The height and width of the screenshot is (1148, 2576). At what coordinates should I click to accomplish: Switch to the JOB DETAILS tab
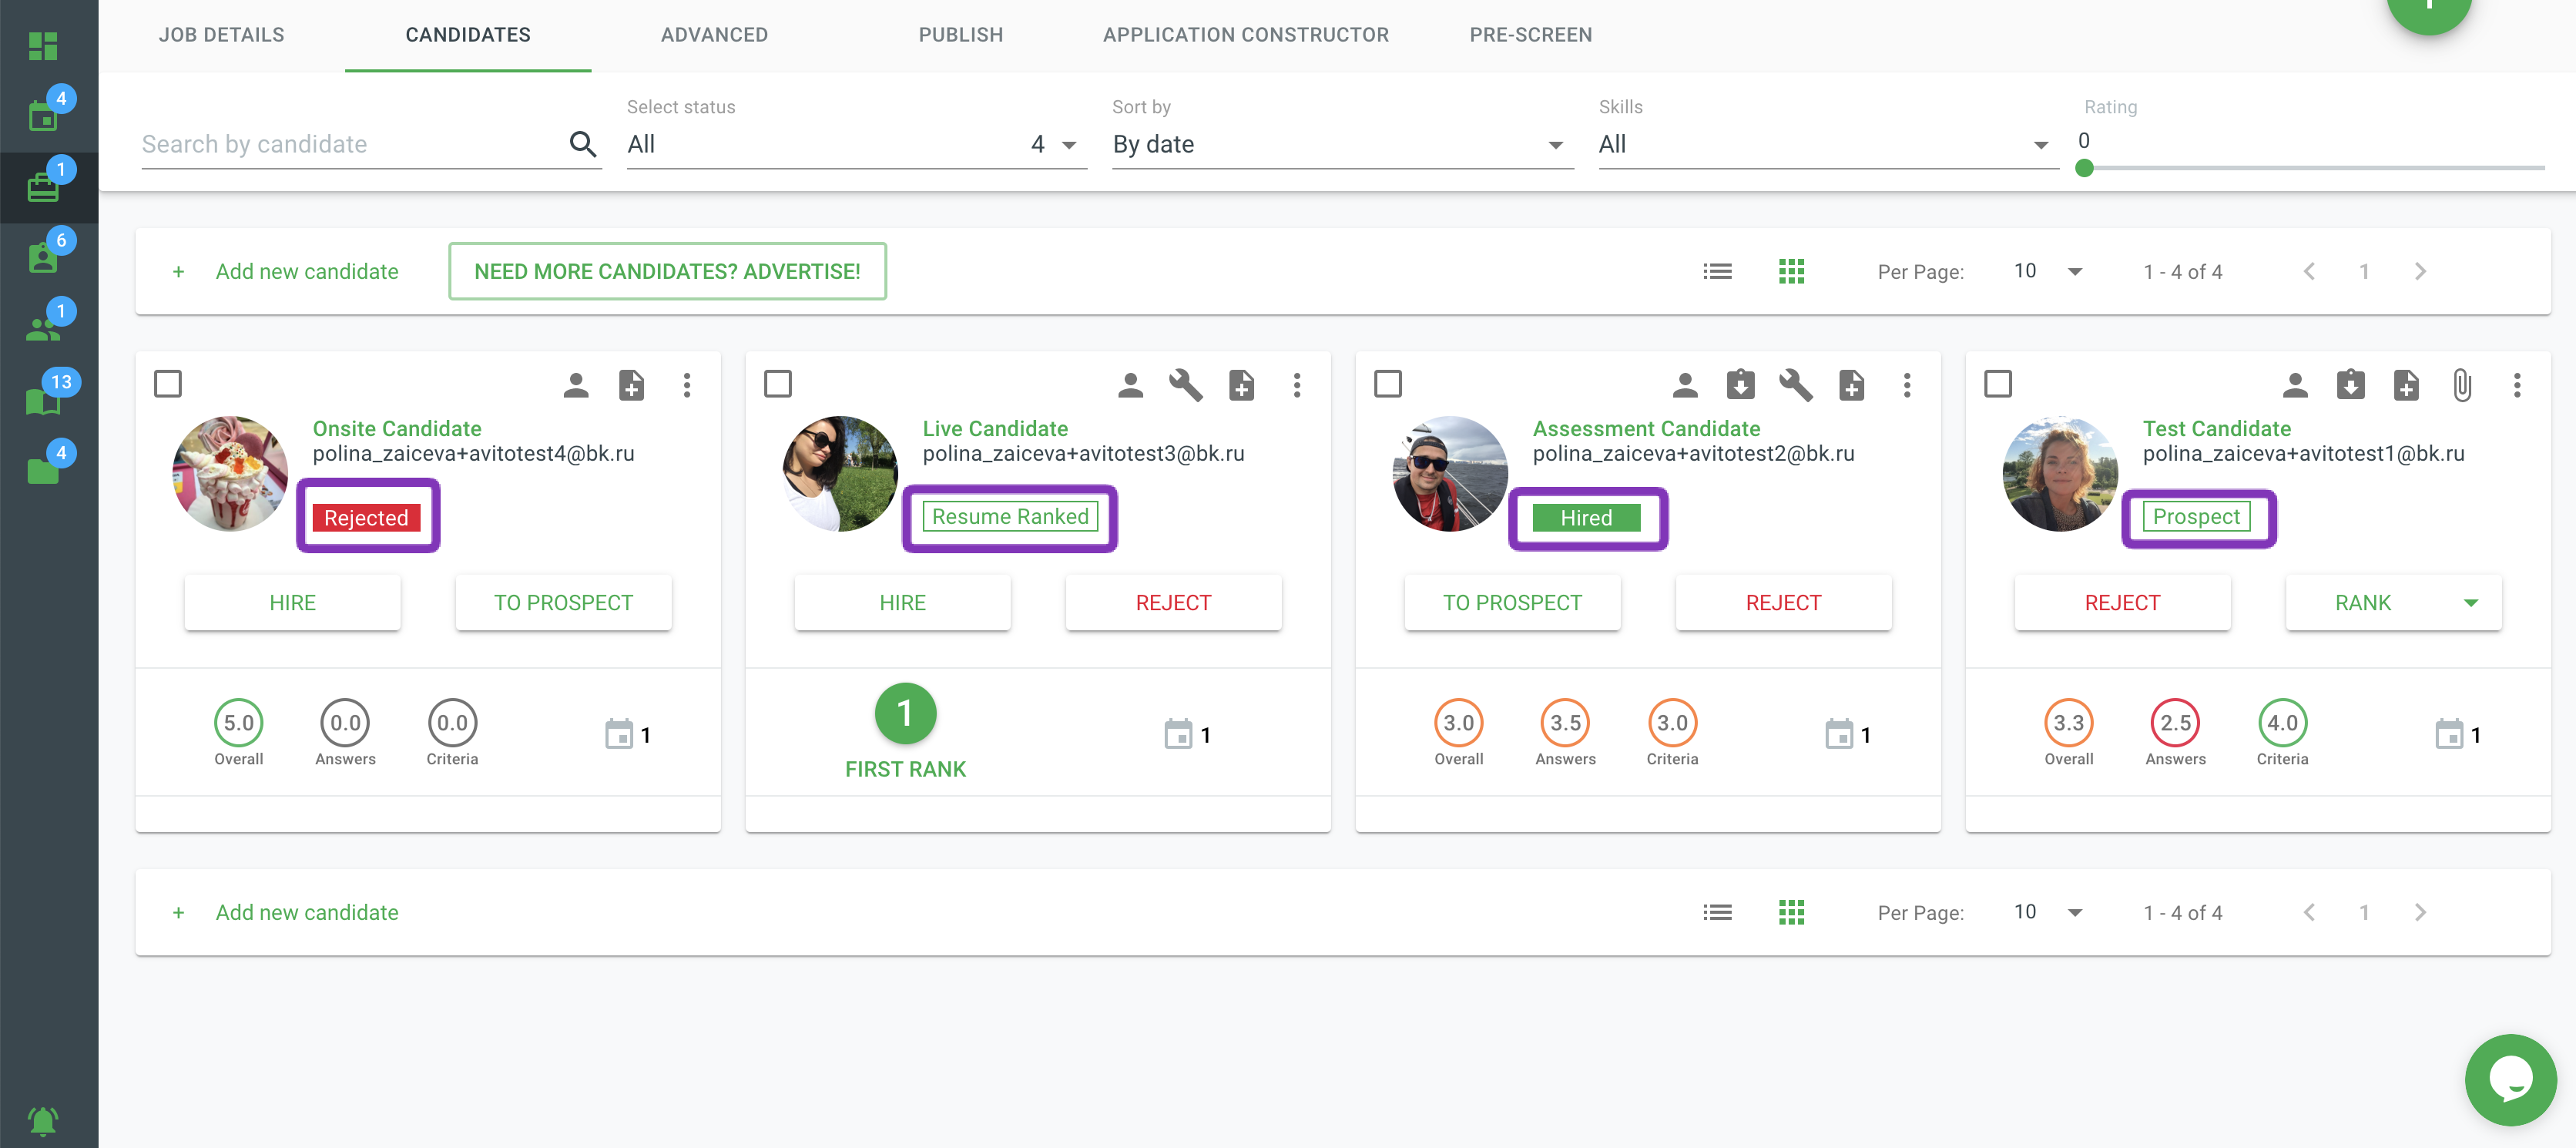221,35
